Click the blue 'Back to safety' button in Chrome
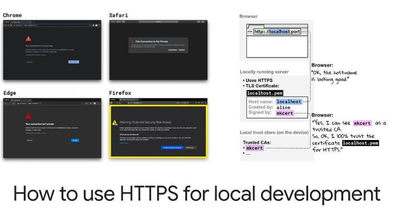Image resolution: width=393 pixels, height=221 pixels. pos(74,62)
